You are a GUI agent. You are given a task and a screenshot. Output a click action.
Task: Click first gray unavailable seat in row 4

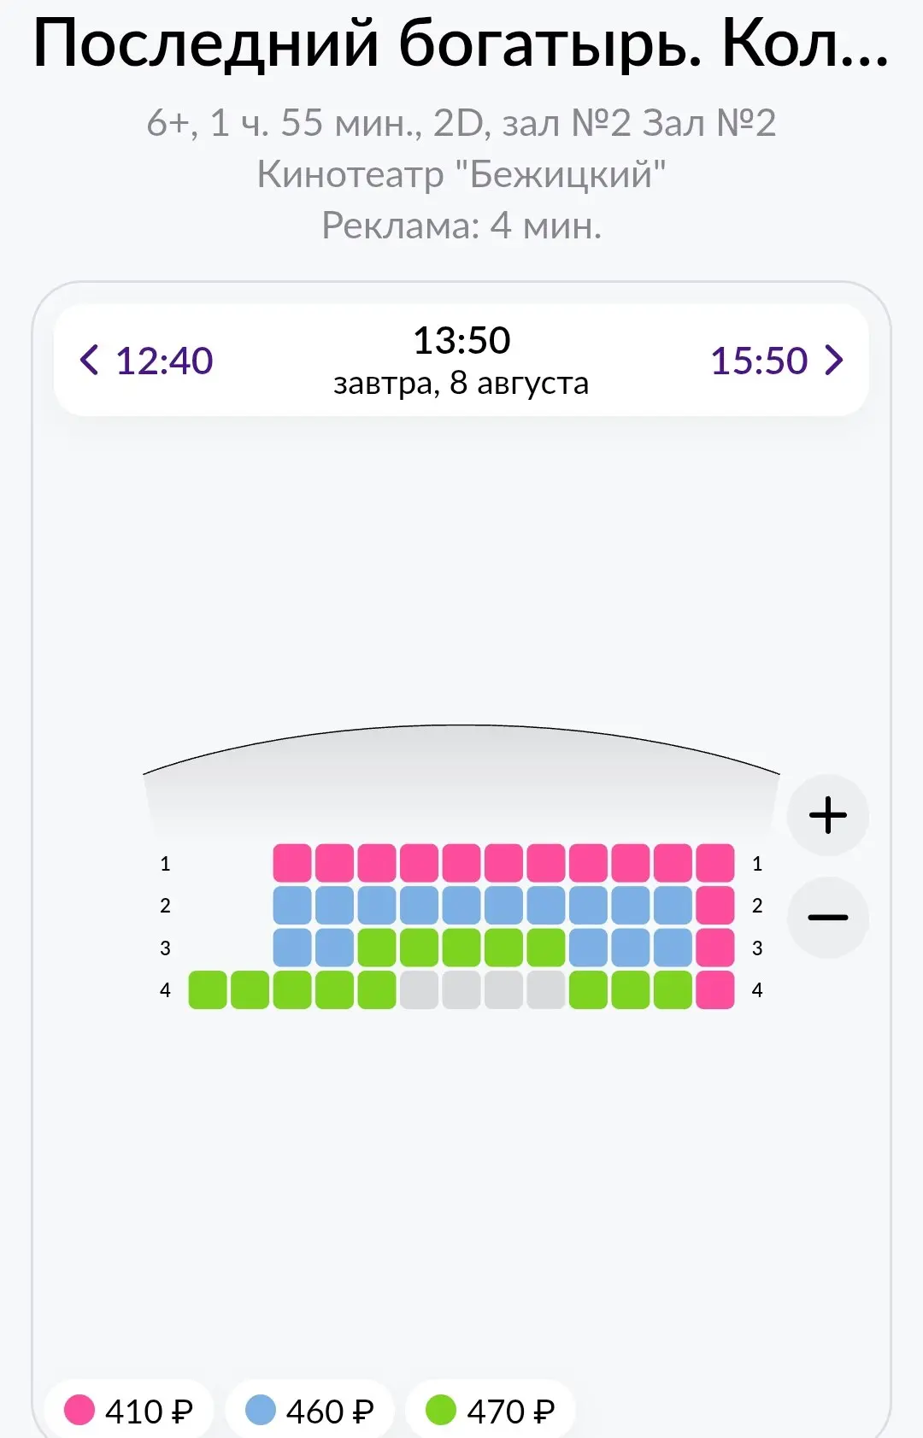(419, 989)
